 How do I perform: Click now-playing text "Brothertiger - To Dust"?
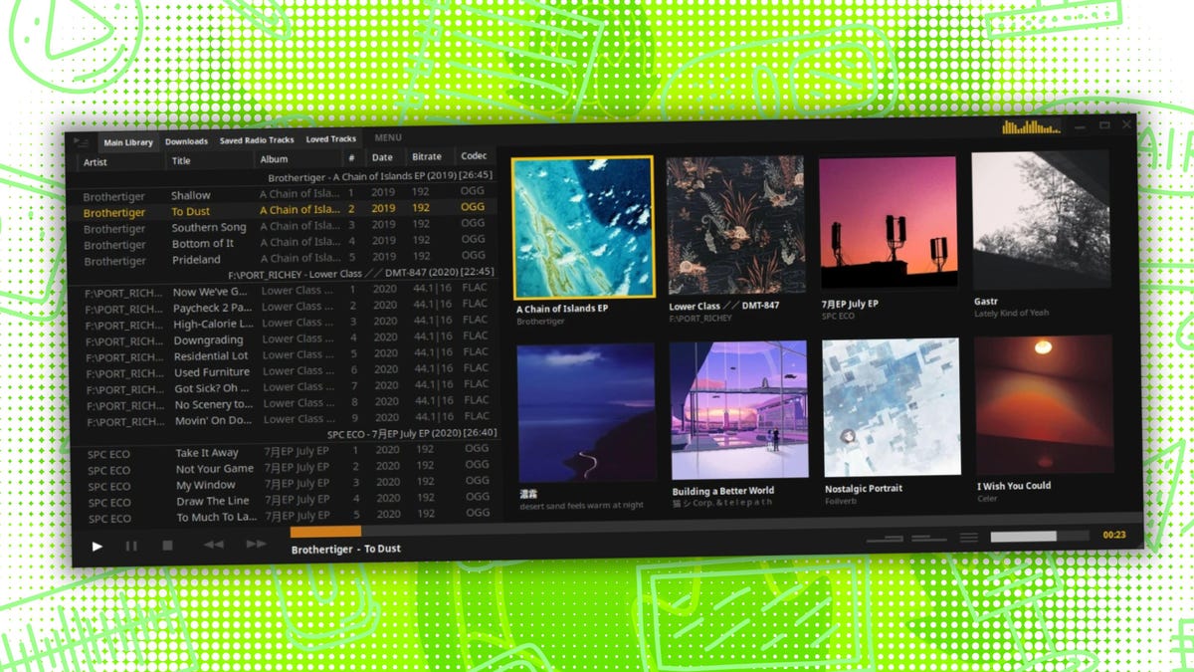[x=346, y=549]
